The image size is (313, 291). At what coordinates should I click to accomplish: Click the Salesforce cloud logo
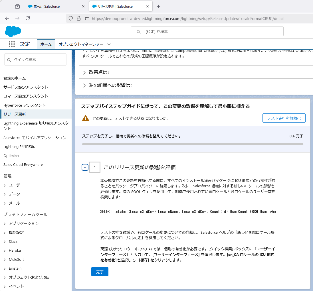(13, 31)
